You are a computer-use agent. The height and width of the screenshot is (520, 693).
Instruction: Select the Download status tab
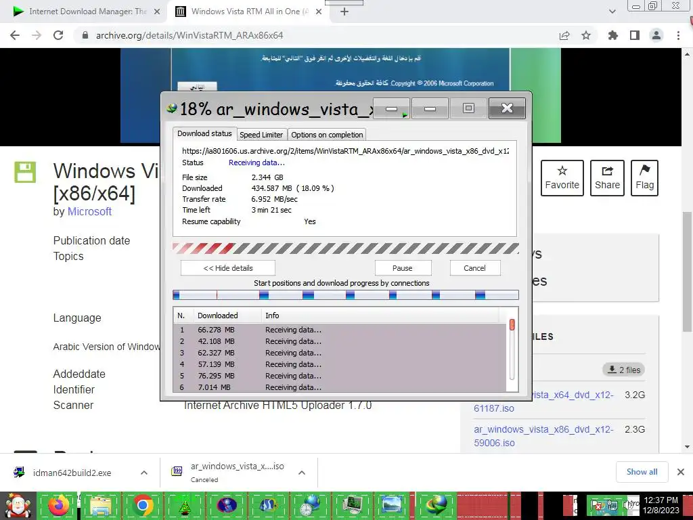pyautogui.click(x=204, y=133)
